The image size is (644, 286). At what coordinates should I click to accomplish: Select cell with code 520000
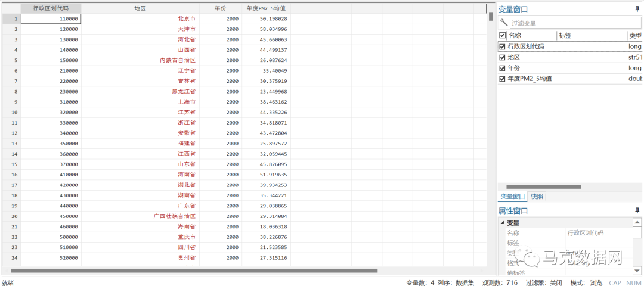pos(51,257)
